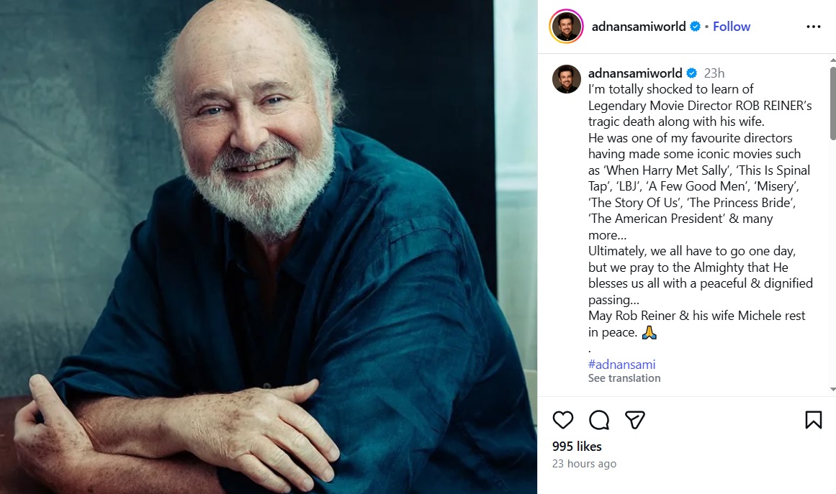Click the scroll up arrow of caption

click(x=832, y=60)
